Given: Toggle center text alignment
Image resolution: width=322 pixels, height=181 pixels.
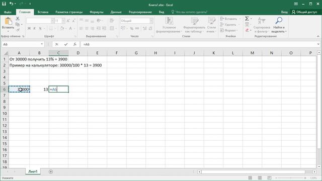Looking at the screenshot, I should coord(87,28).
